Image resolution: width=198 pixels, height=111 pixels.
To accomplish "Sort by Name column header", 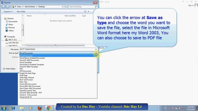I will [x=29, y=16].
